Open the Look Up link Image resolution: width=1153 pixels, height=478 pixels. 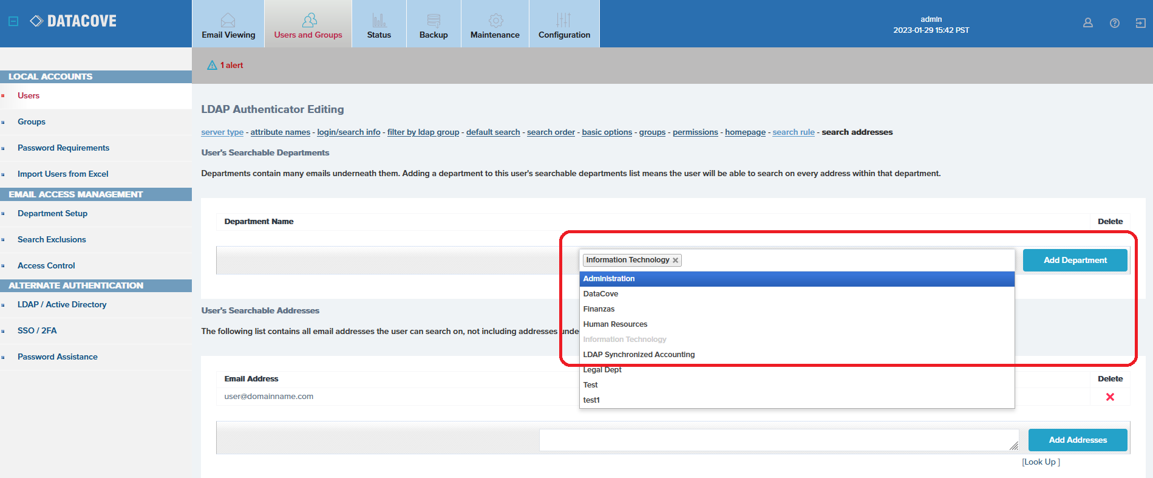(1041, 462)
